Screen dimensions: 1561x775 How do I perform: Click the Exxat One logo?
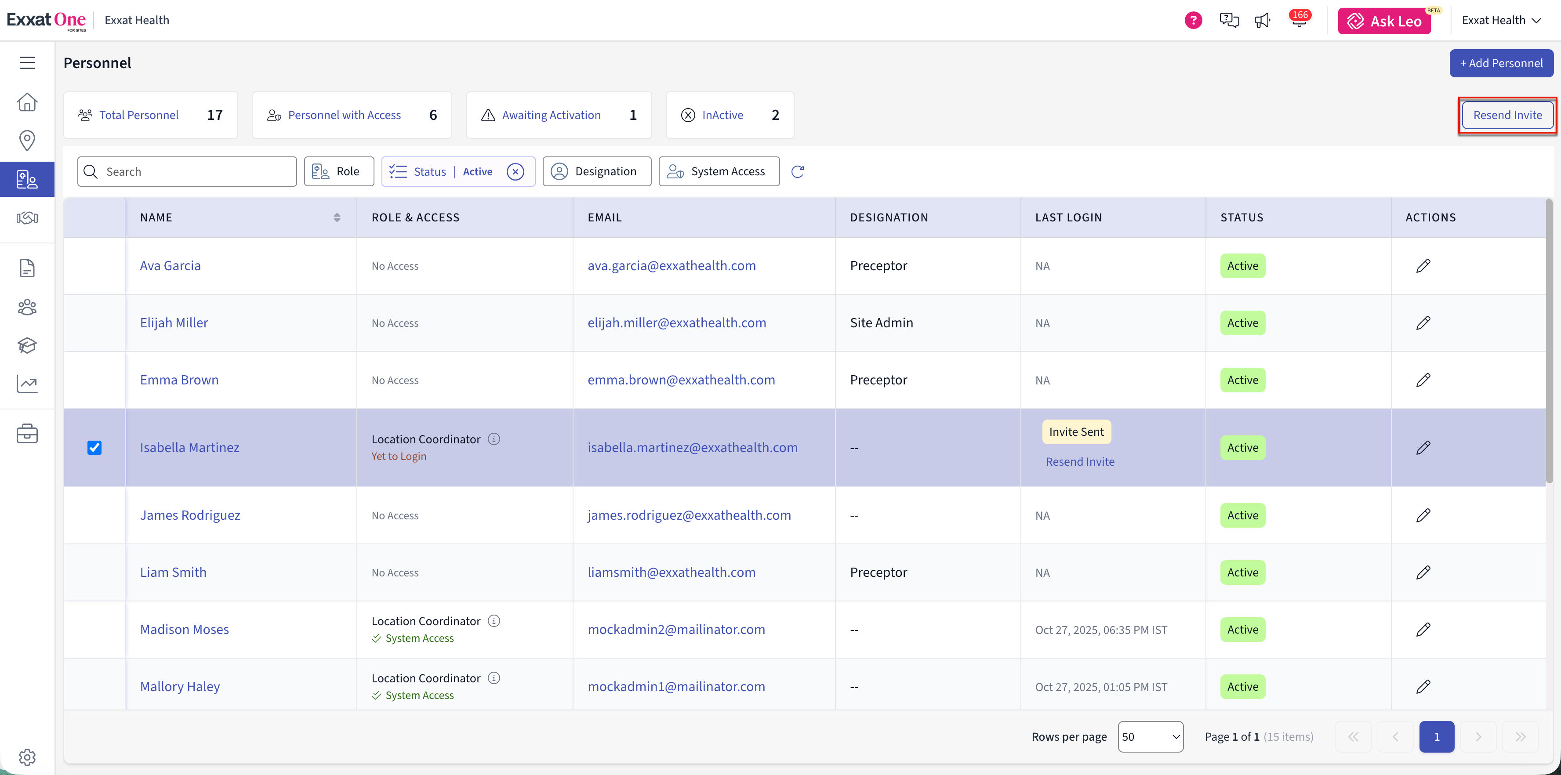pyautogui.click(x=46, y=21)
